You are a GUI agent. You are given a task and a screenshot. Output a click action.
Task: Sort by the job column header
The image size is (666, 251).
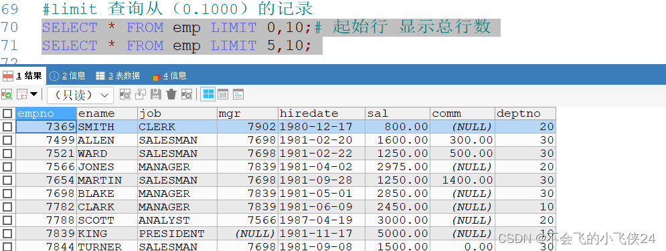click(177, 113)
